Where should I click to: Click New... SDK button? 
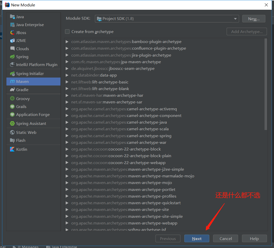click(x=254, y=19)
